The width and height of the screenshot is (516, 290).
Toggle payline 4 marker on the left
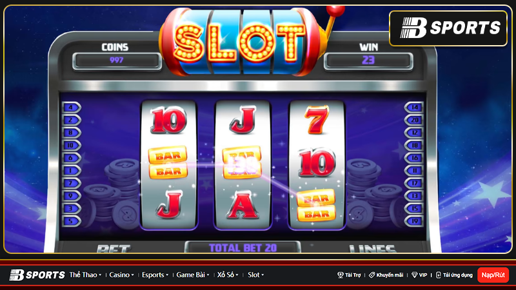[72, 108]
